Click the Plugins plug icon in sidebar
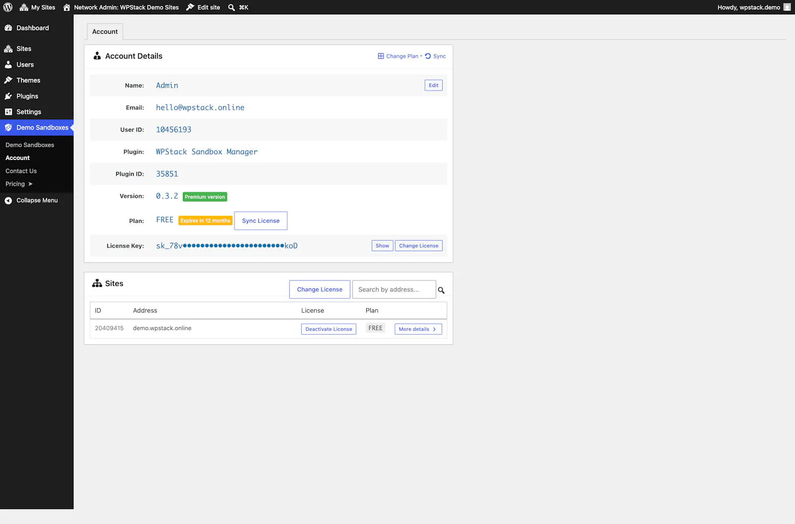Image resolution: width=795 pixels, height=524 pixels. [8, 96]
